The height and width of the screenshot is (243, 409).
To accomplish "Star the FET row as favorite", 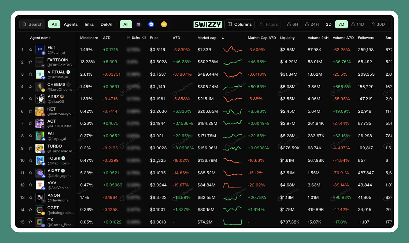I will point(30,50).
